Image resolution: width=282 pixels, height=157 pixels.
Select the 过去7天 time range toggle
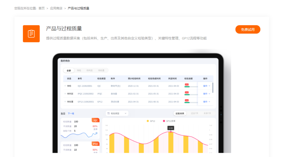(x=195, y=113)
